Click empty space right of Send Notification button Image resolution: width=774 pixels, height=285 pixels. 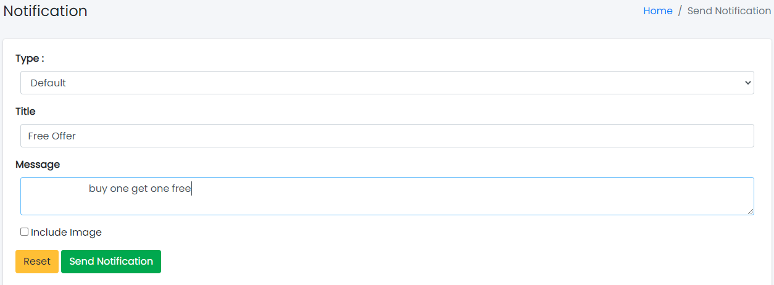coord(432,262)
